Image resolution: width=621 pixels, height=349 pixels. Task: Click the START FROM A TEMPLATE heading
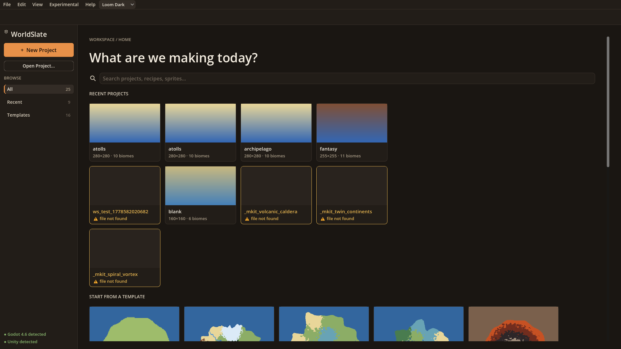pyautogui.click(x=117, y=297)
